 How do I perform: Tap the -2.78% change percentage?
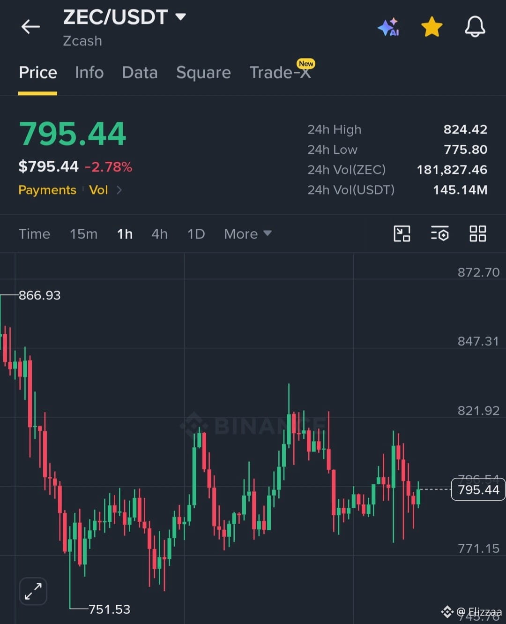click(x=108, y=167)
